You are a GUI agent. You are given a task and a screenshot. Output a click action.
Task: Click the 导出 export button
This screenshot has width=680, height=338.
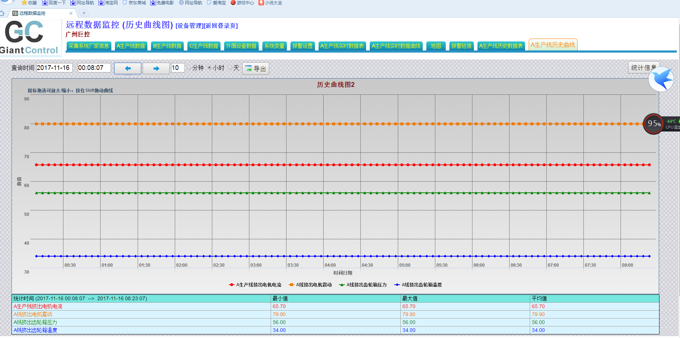coord(255,68)
